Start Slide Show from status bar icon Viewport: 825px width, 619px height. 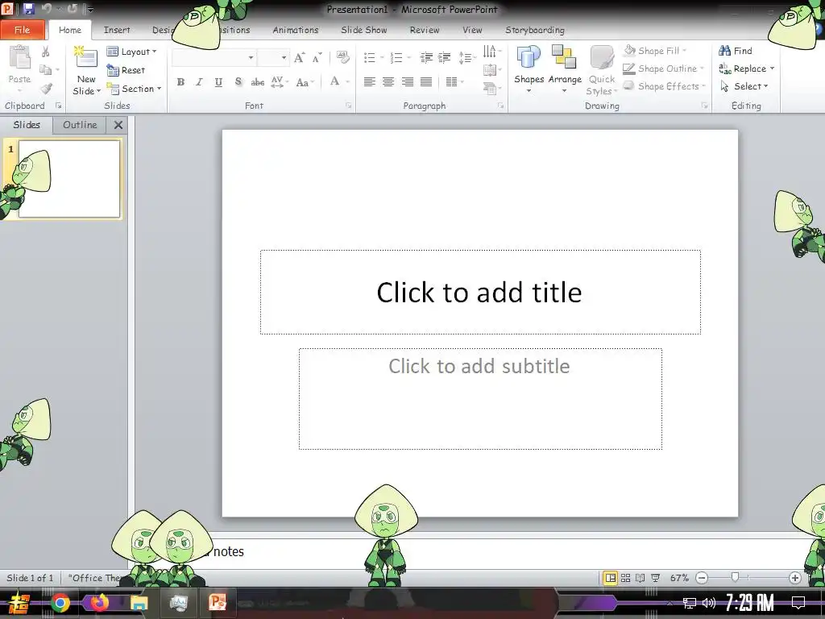pos(656,578)
